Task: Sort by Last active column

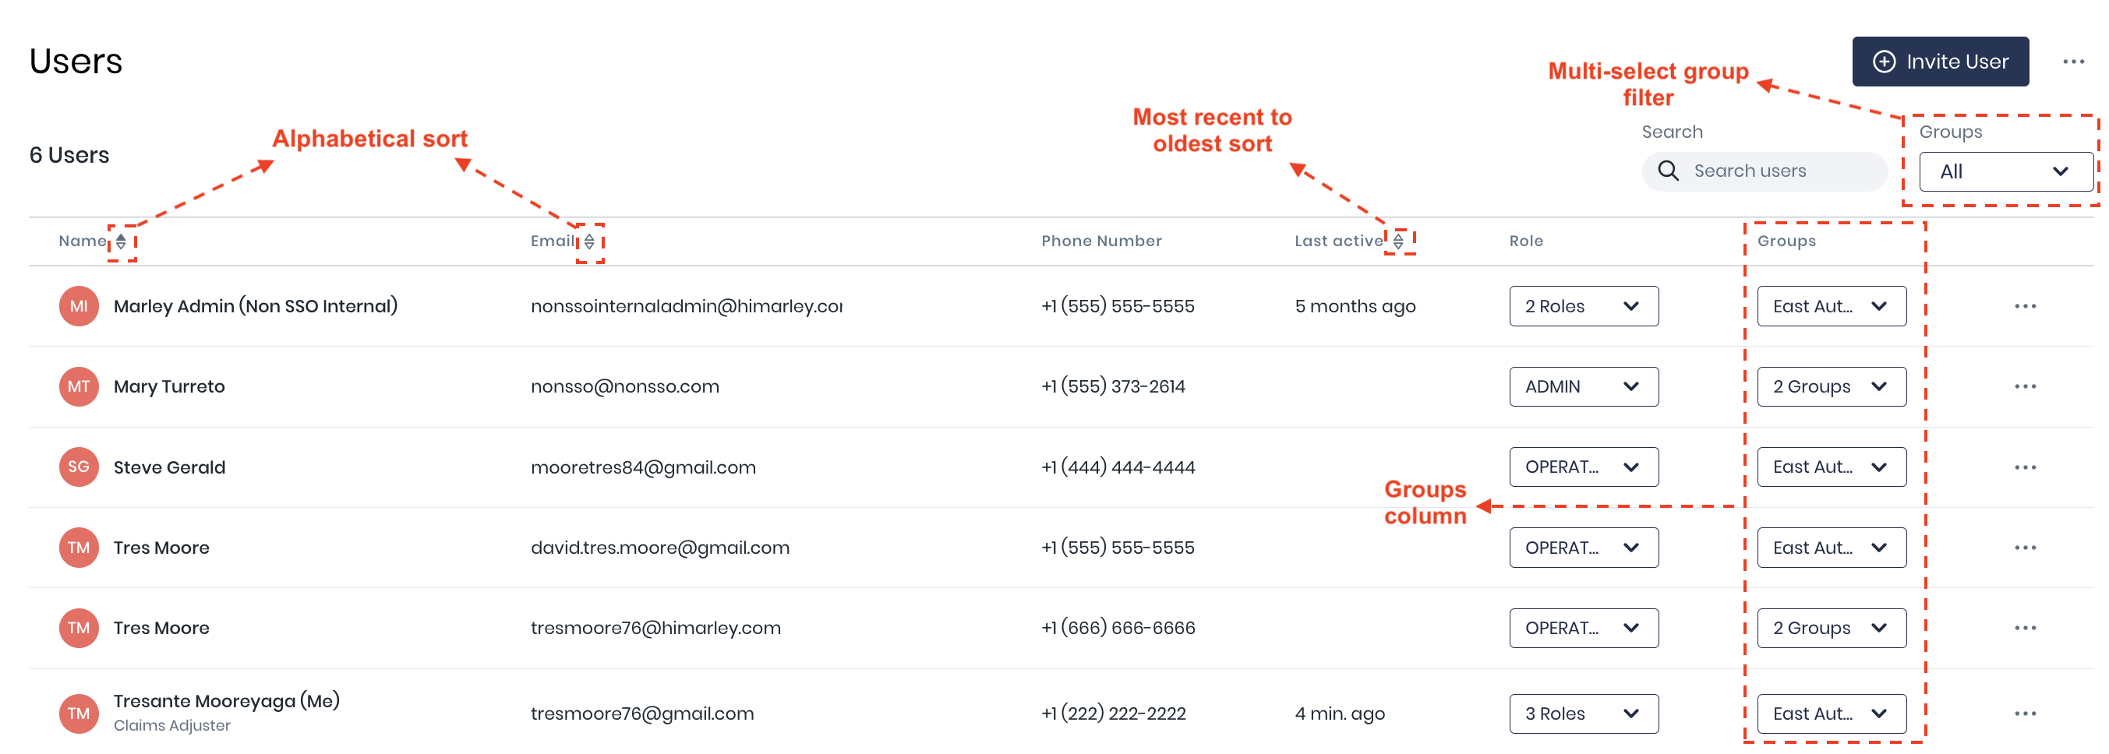Action: tap(1398, 241)
